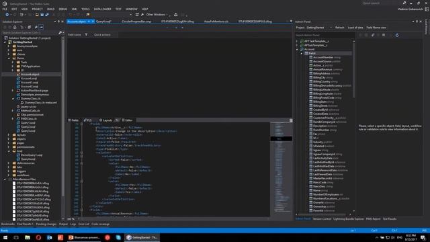This screenshot has width=430, height=242.
Task: Click the Quick actions button
Action: coord(102,35)
